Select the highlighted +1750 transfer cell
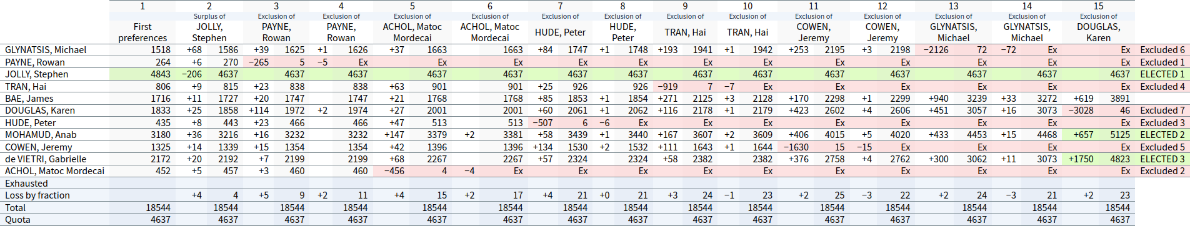Viewport: 1190px width, 226px height. 1081,159
